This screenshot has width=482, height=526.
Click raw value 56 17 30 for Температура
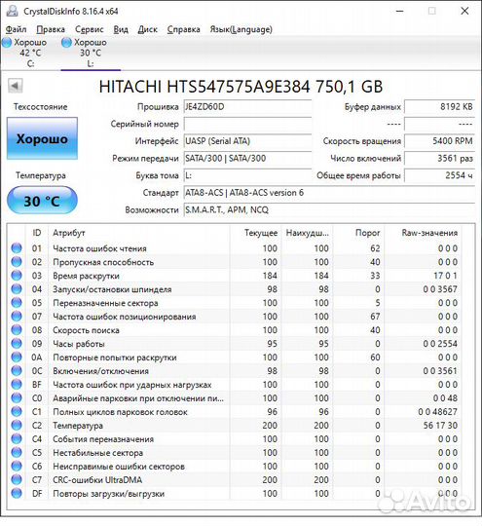[x=440, y=426]
